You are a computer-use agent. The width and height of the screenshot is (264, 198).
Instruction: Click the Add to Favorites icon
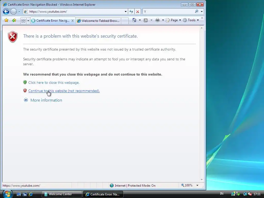14,20
